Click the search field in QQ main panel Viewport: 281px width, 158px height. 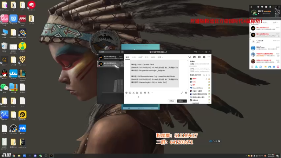[265, 19]
